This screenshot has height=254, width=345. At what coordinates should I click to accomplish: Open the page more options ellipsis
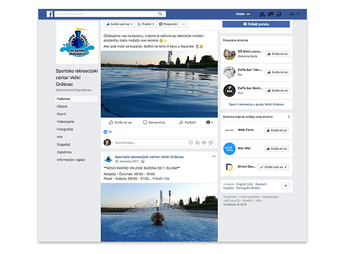[x=183, y=24]
